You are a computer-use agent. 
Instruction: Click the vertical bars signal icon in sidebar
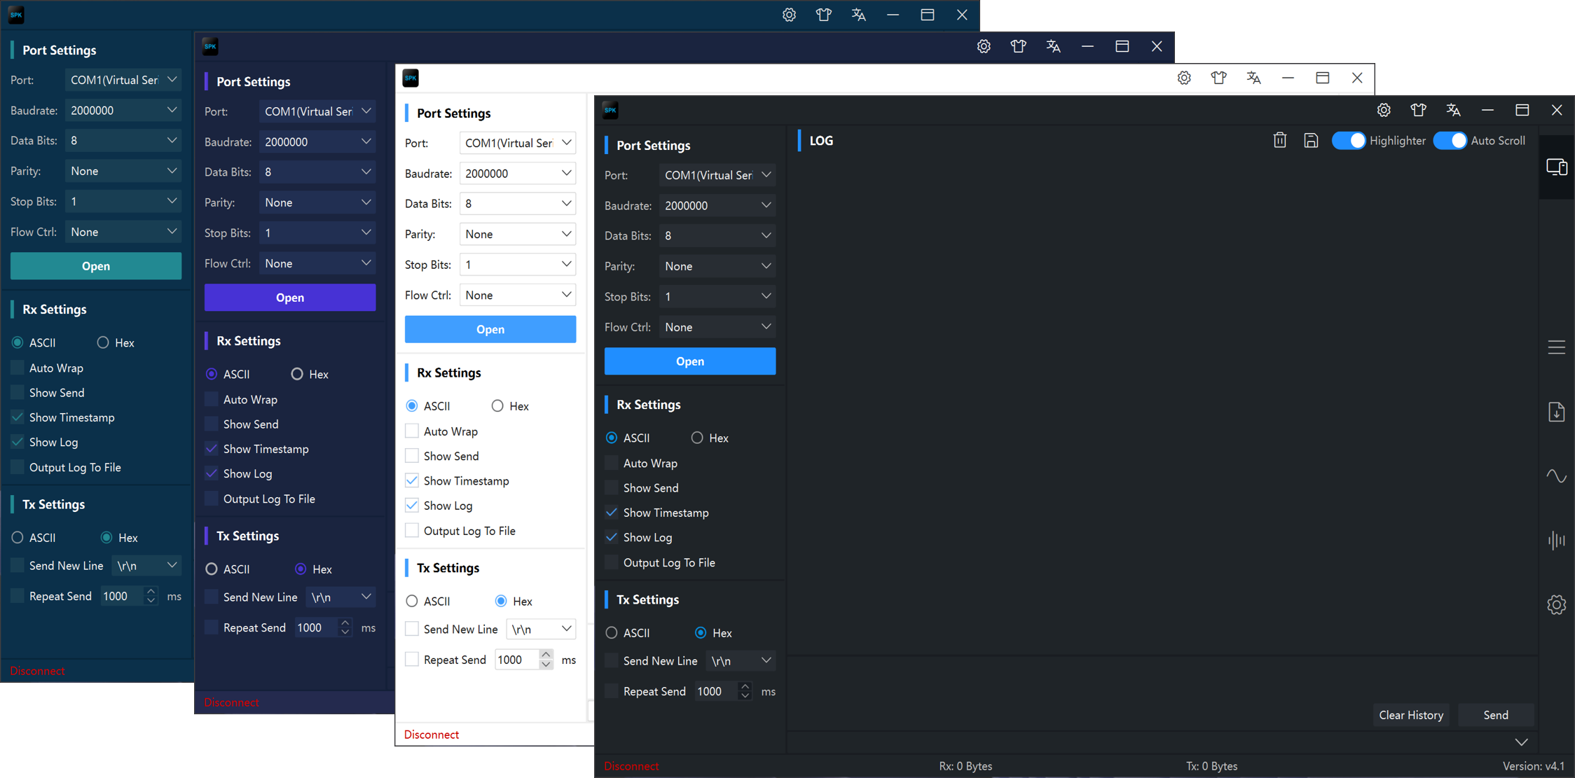coord(1557,540)
